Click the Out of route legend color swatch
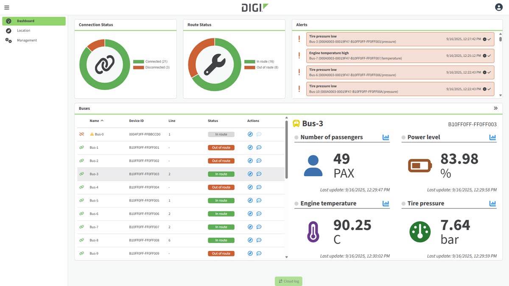 [249, 67]
